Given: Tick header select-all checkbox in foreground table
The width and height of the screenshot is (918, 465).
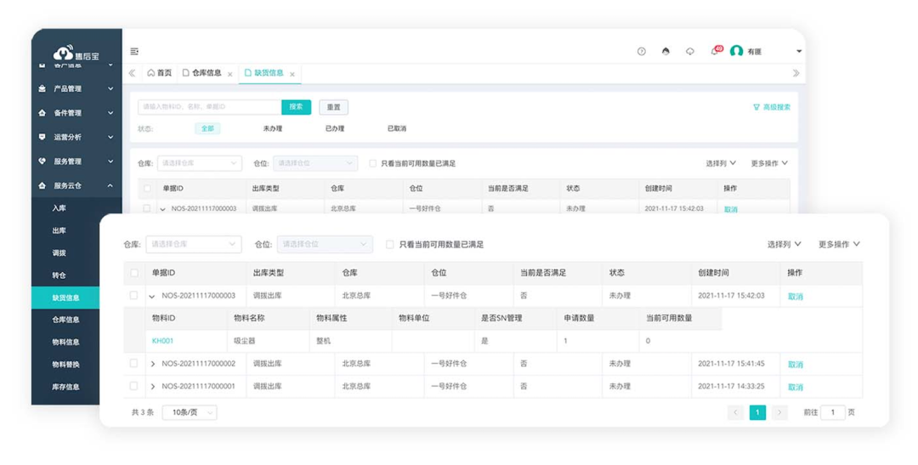Looking at the screenshot, I should click(134, 273).
